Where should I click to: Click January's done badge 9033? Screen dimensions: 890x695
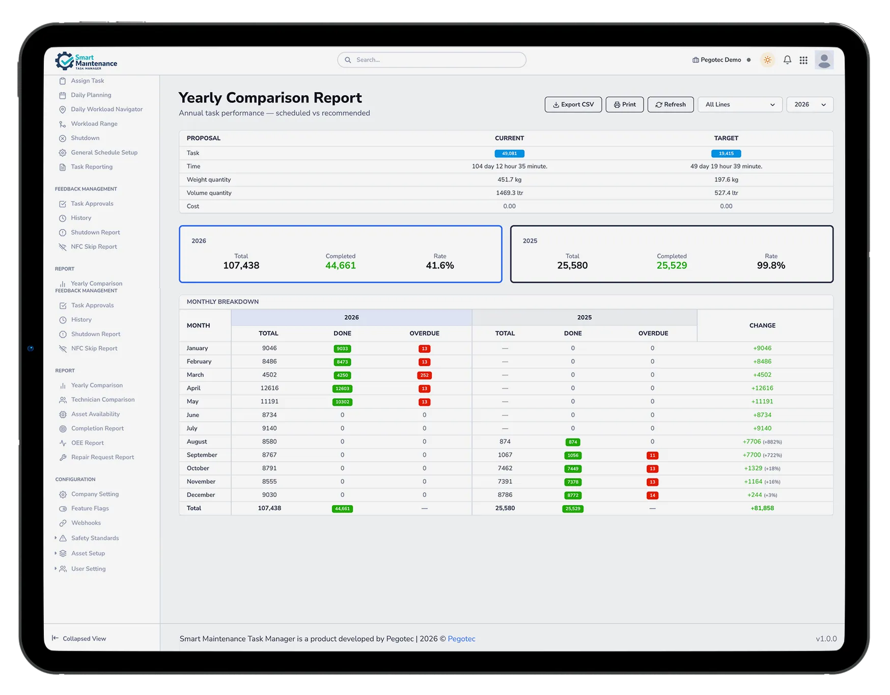point(342,349)
